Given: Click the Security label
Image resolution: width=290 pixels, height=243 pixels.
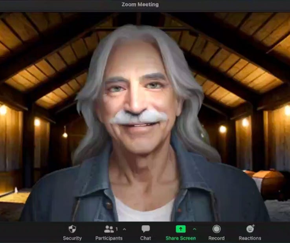Looking at the screenshot, I should (x=72, y=238).
